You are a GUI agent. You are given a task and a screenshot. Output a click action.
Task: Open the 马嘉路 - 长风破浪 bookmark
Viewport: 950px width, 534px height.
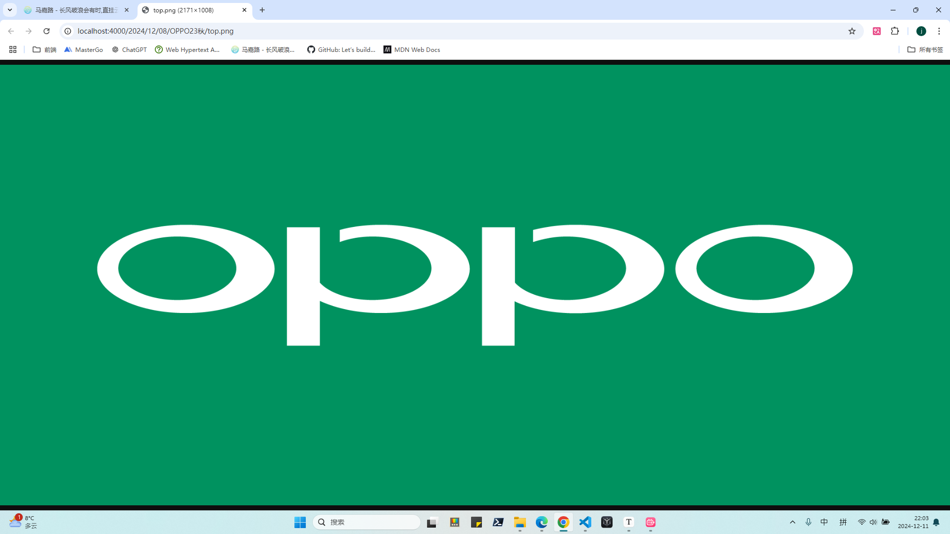click(263, 49)
